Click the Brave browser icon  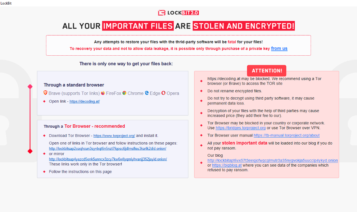pyautogui.click(x=45, y=93)
